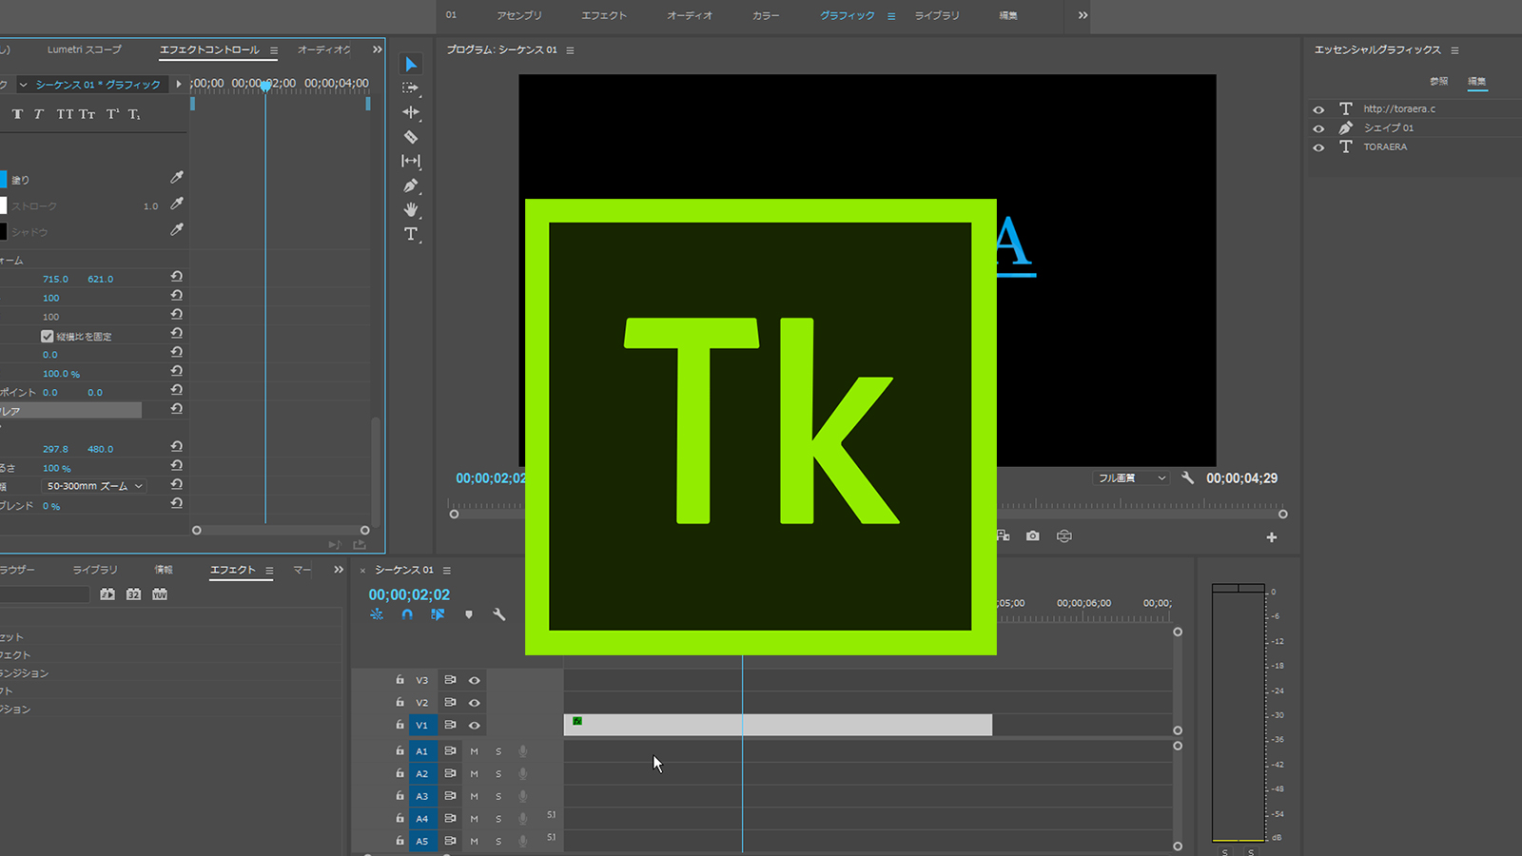
Task: Click the black shadow color swatch
Action: coord(3,231)
